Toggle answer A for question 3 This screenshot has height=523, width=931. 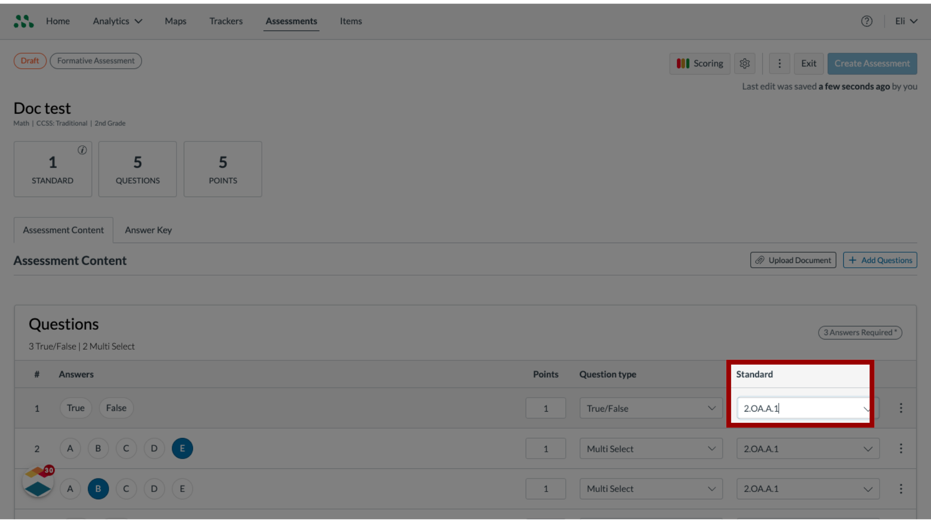pos(70,489)
